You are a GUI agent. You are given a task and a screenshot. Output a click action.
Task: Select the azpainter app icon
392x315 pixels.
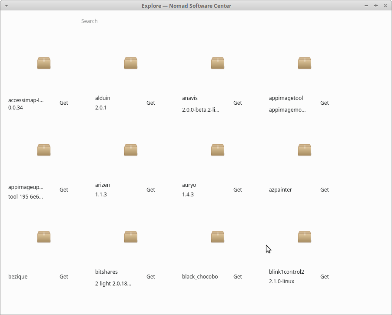pos(304,150)
